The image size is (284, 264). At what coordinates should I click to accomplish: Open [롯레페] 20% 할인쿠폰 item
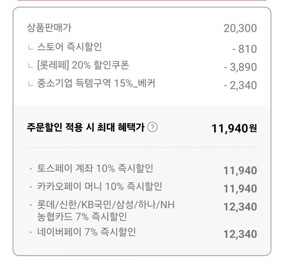click(83, 65)
